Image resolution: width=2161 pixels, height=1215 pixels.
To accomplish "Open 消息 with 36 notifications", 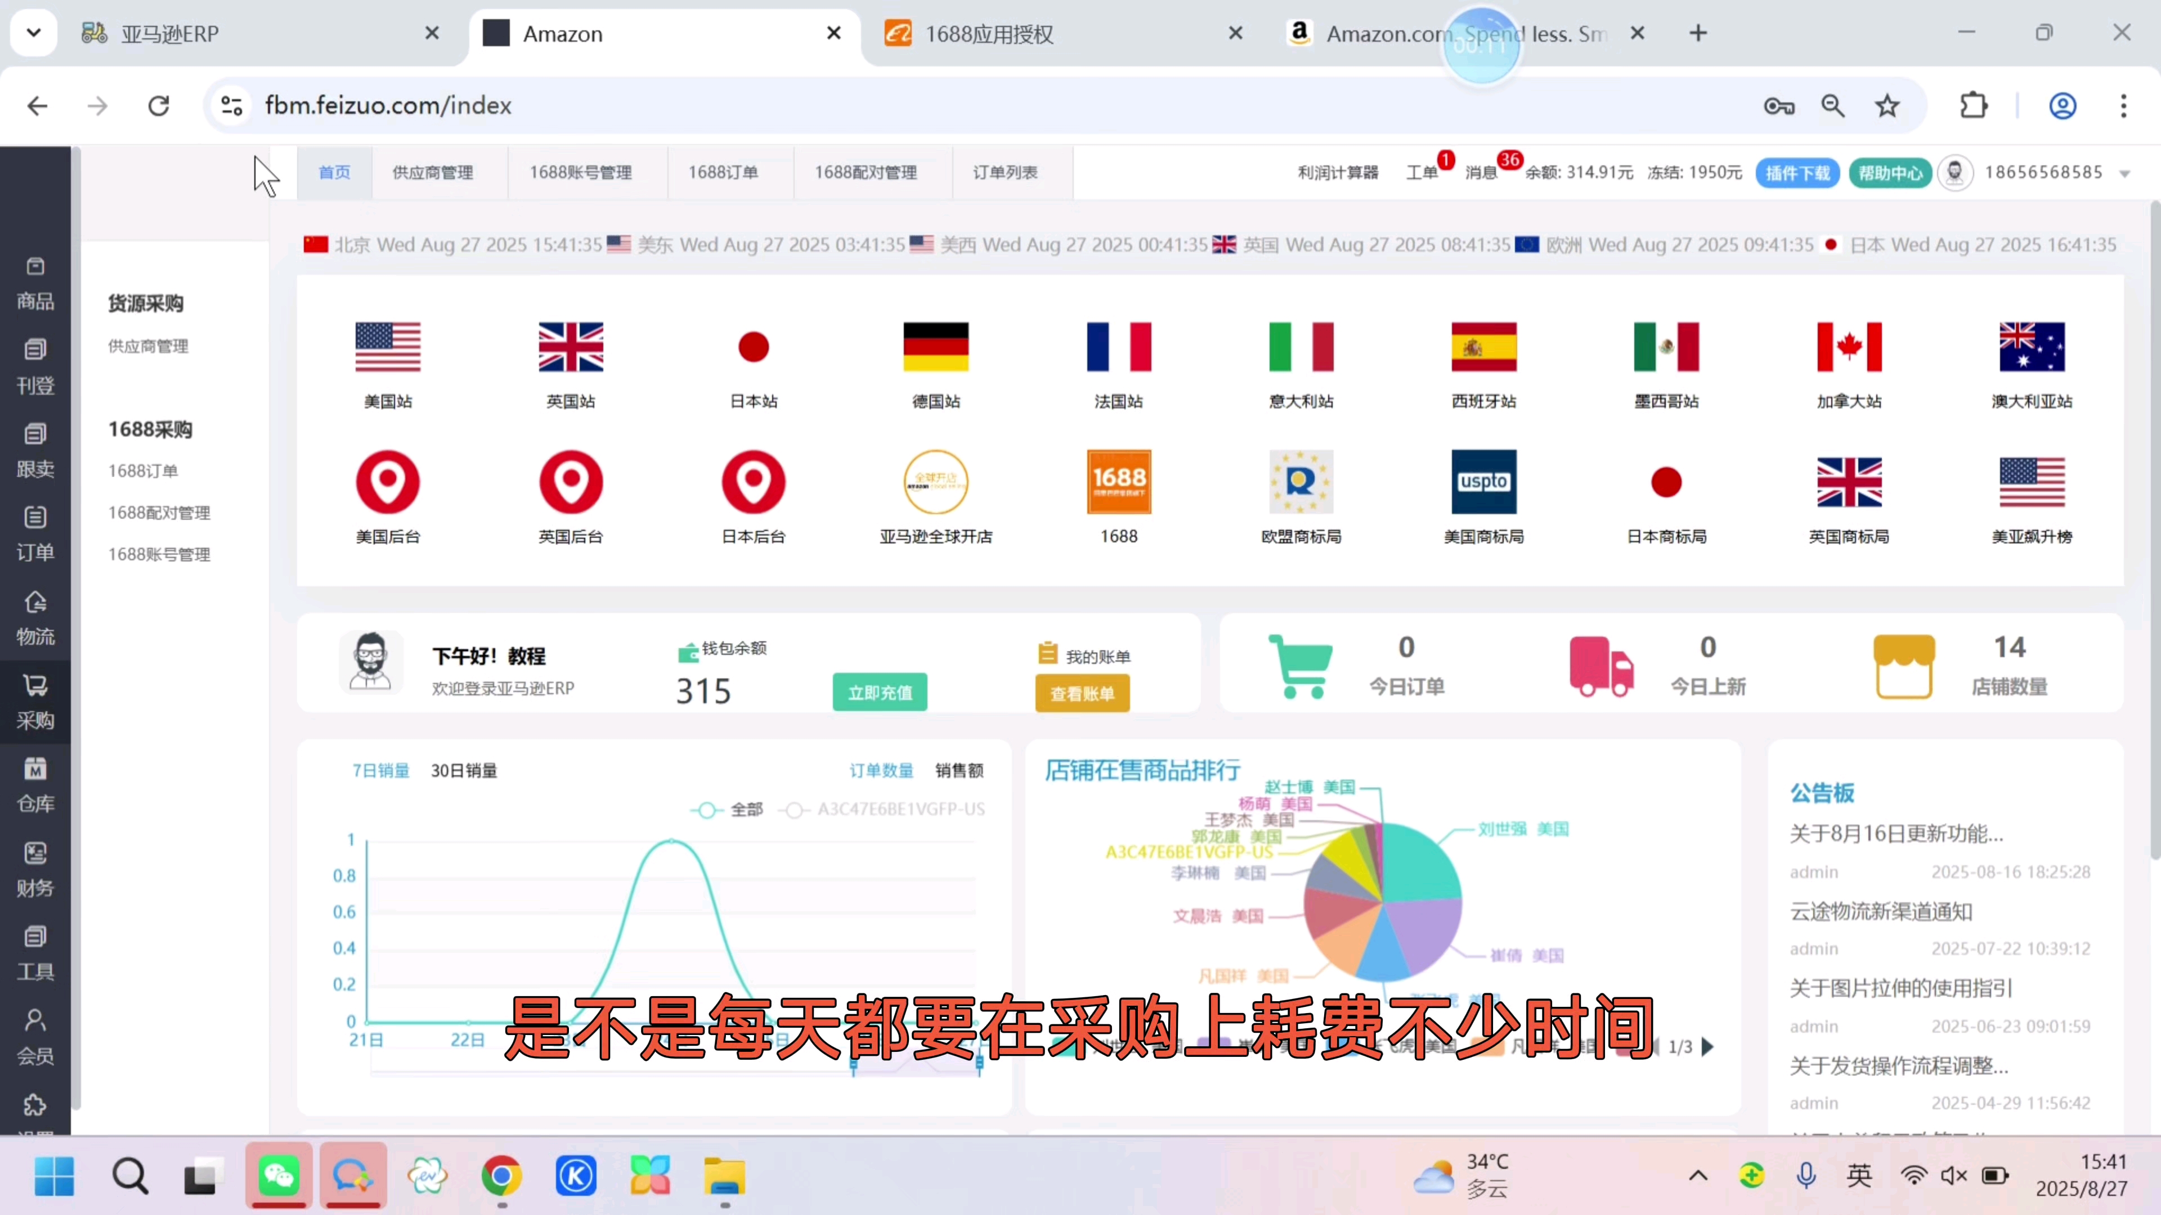I will [1482, 173].
